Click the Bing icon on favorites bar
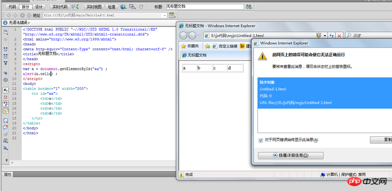Viewport: 392px width, 191px height. [x=242, y=46]
